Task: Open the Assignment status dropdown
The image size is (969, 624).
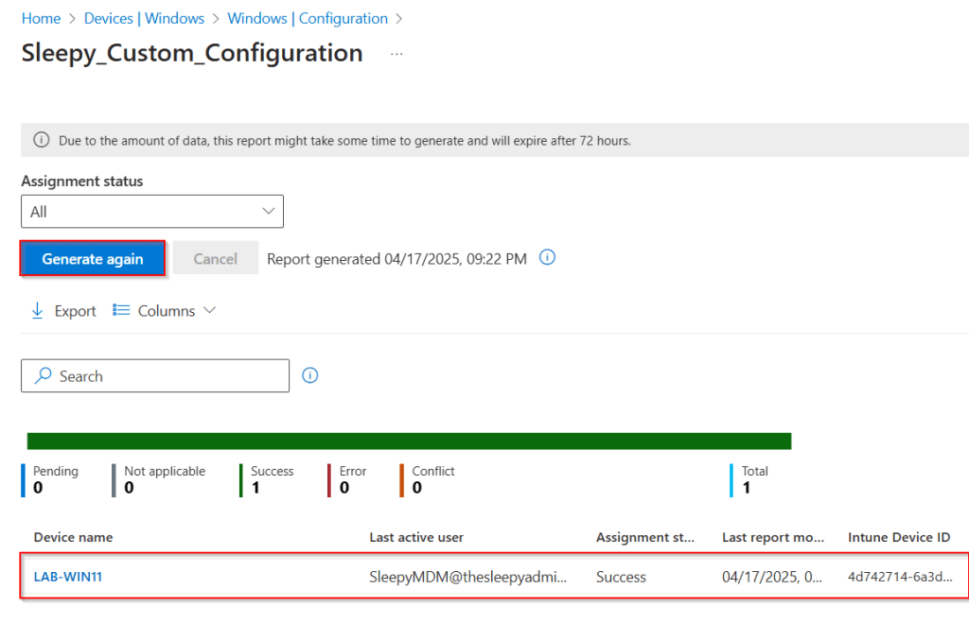Action: pyautogui.click(x=152, y=212)
